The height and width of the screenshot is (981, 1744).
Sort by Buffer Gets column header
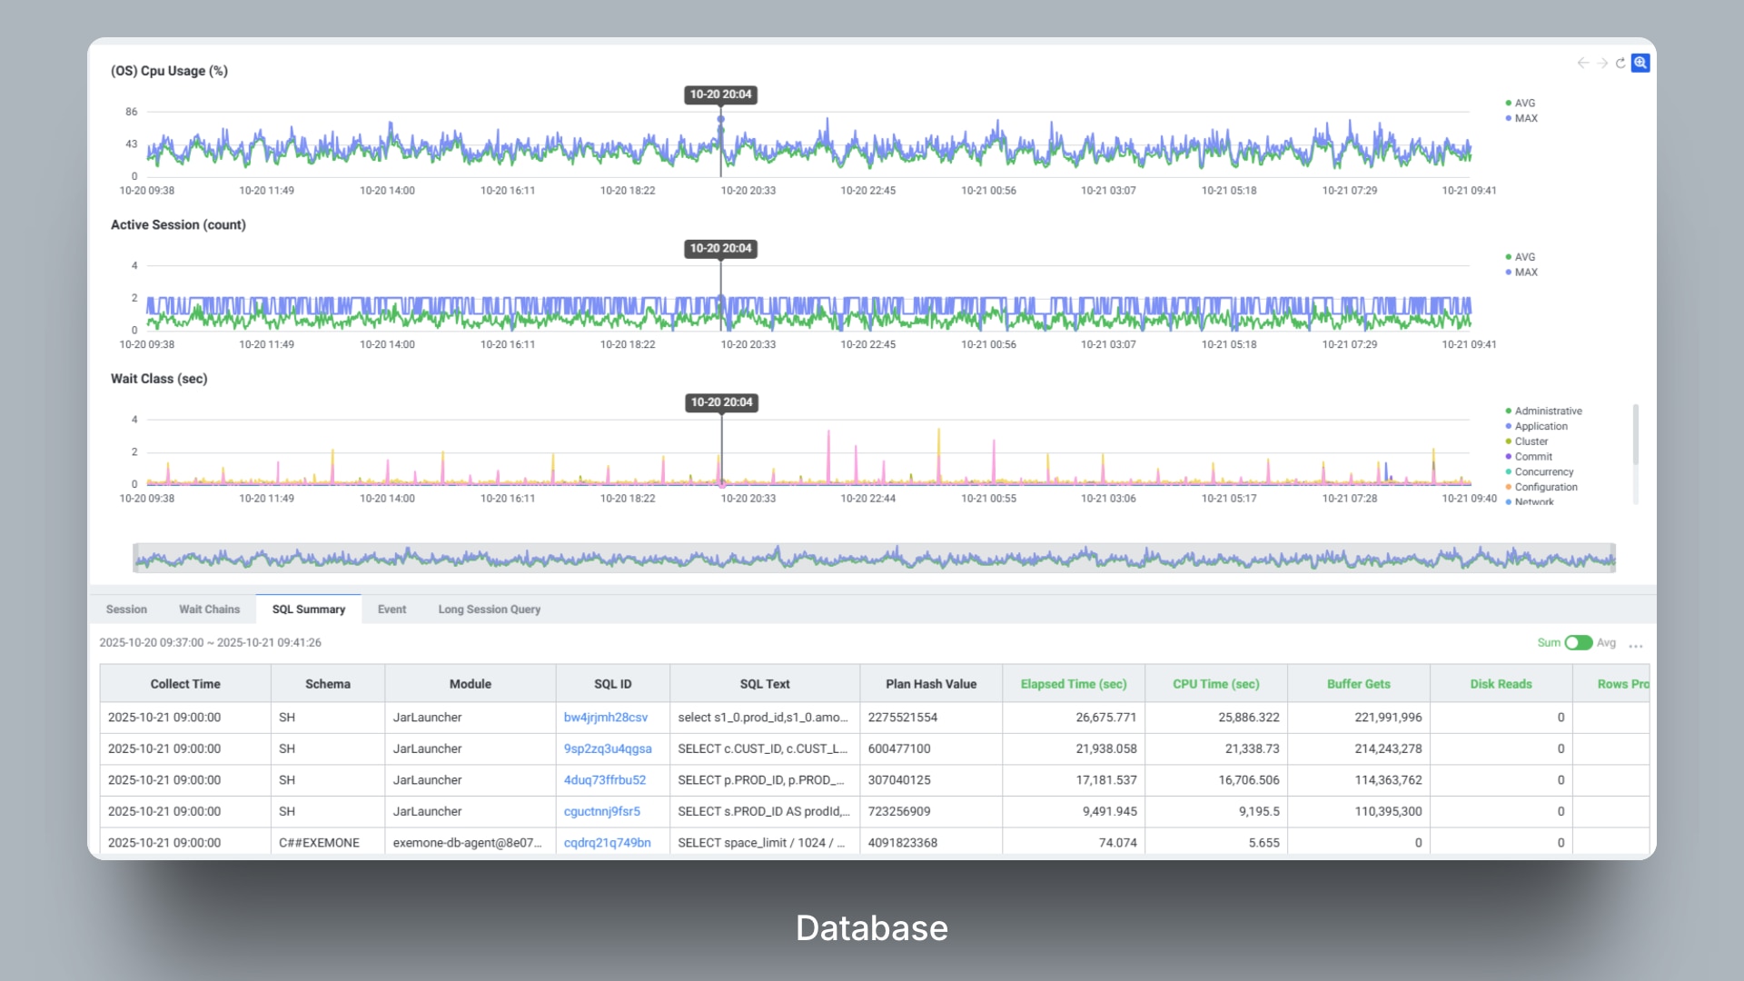(x=1358, y=684)
